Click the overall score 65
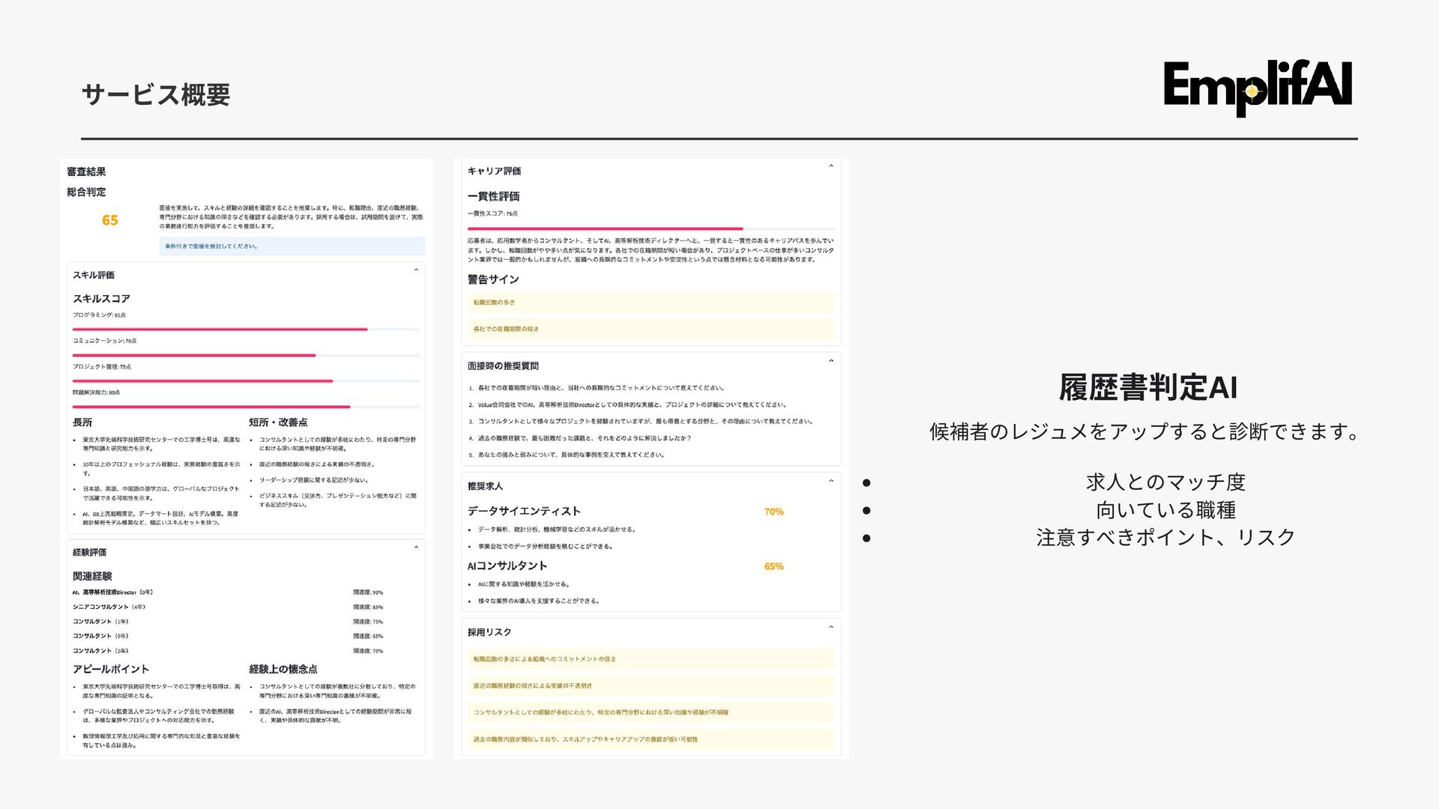Screen dimensions: 1439x809 tap(110, 220)
